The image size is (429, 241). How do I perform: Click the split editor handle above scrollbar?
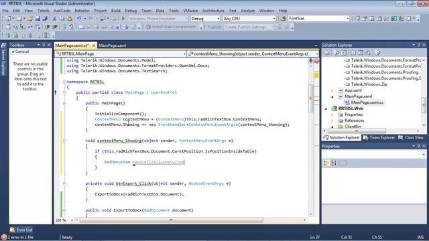point(311,61)
